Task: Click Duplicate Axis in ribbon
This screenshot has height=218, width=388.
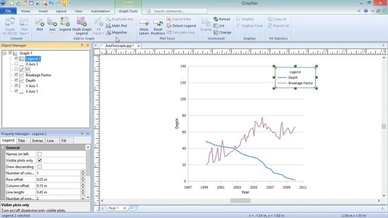Action: (120, 19)
